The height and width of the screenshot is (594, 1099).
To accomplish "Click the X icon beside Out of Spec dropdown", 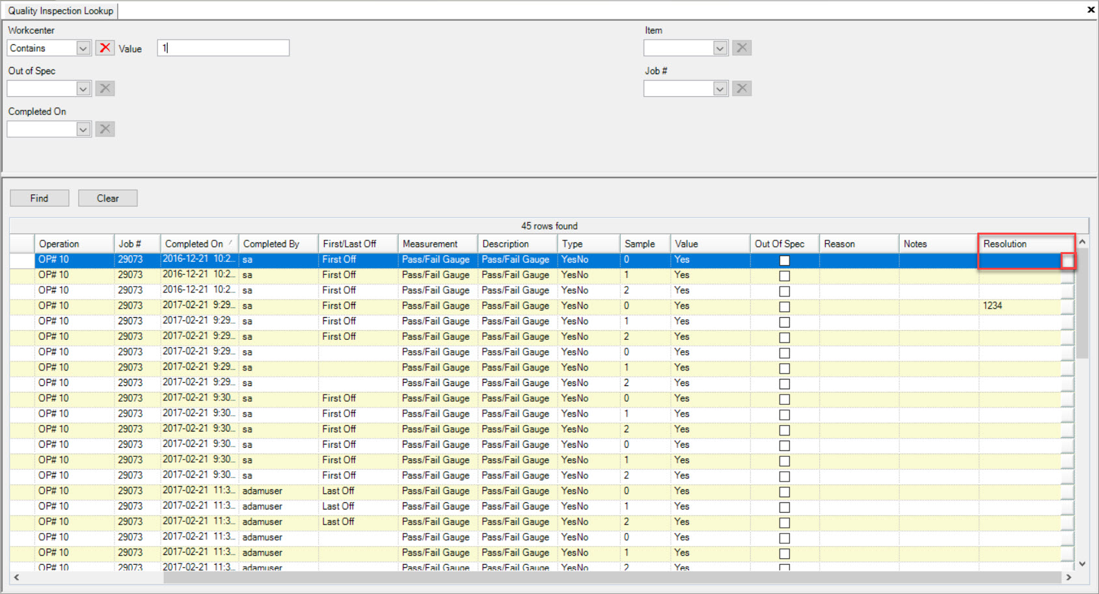I will [x=105, y=88].
